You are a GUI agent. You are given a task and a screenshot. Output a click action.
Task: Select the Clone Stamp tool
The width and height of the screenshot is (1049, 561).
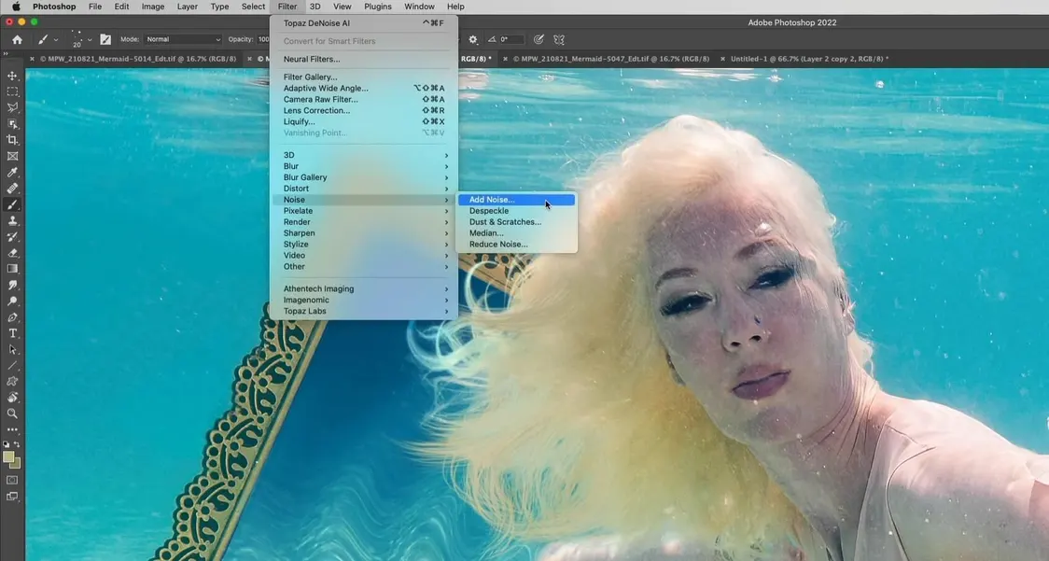pyautogui.click(x=12, y=221)
